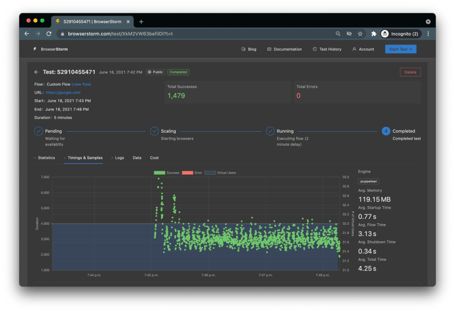455x312 pixels.
Task: Open the Data tab
Action: tap(137, 158)
